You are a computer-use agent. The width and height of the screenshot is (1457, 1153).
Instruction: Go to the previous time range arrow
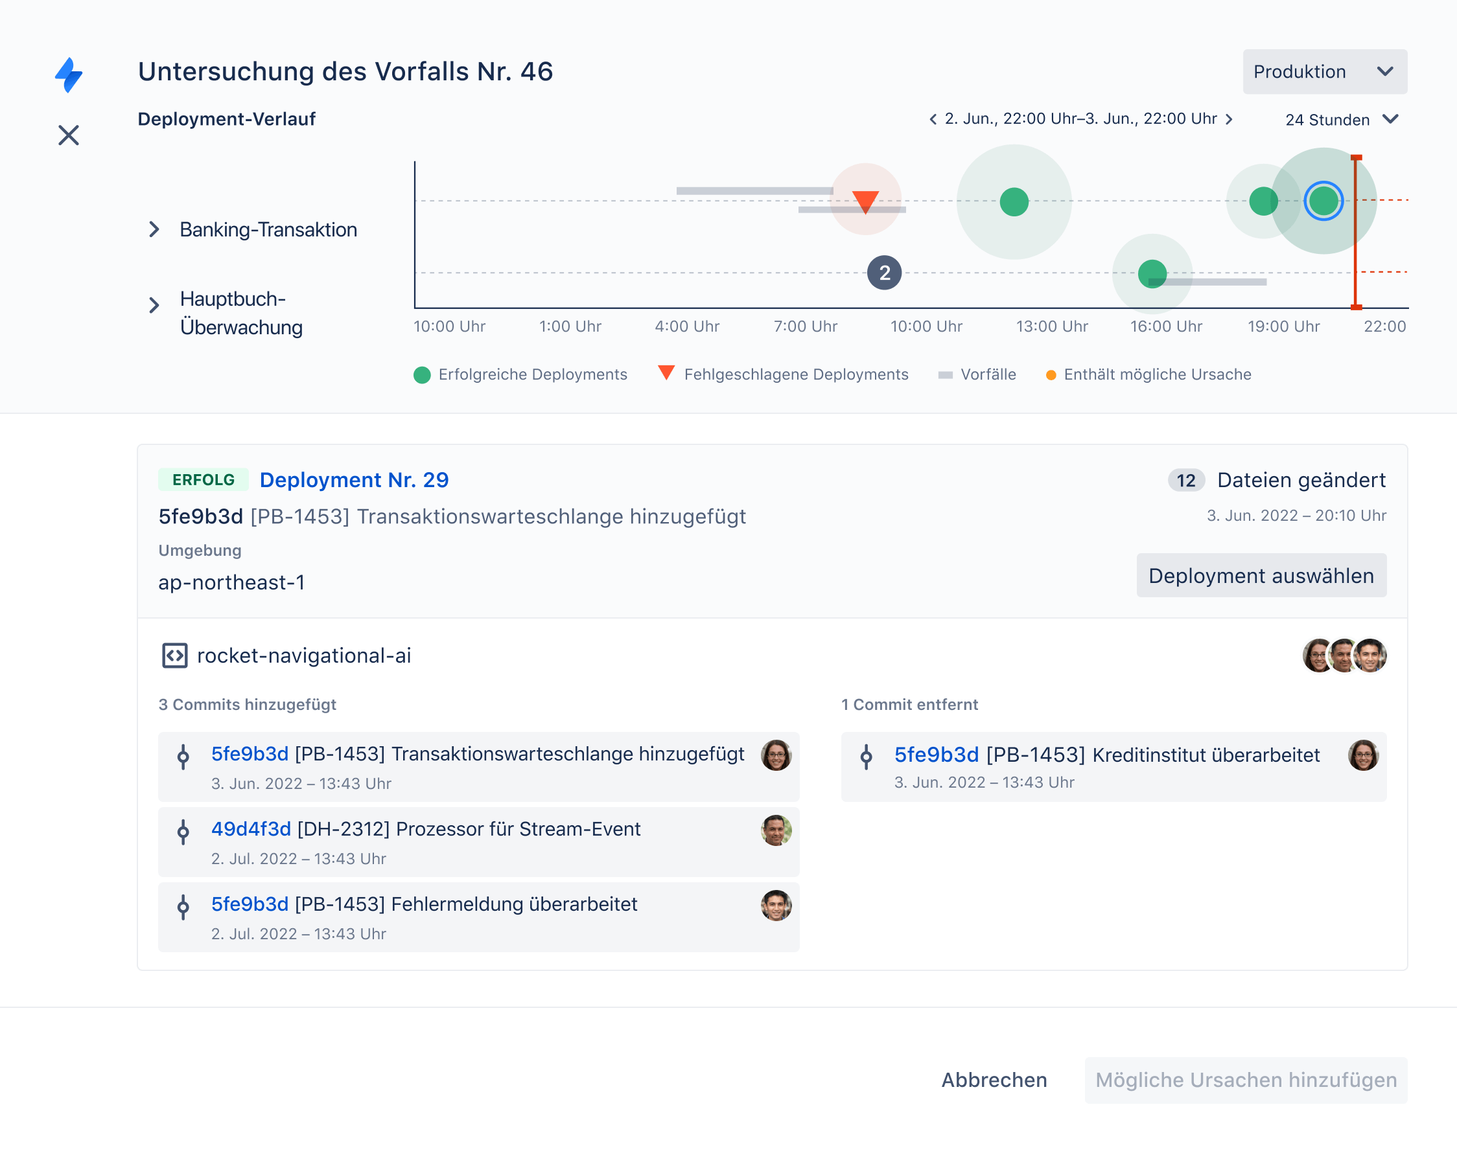[933, 119]
